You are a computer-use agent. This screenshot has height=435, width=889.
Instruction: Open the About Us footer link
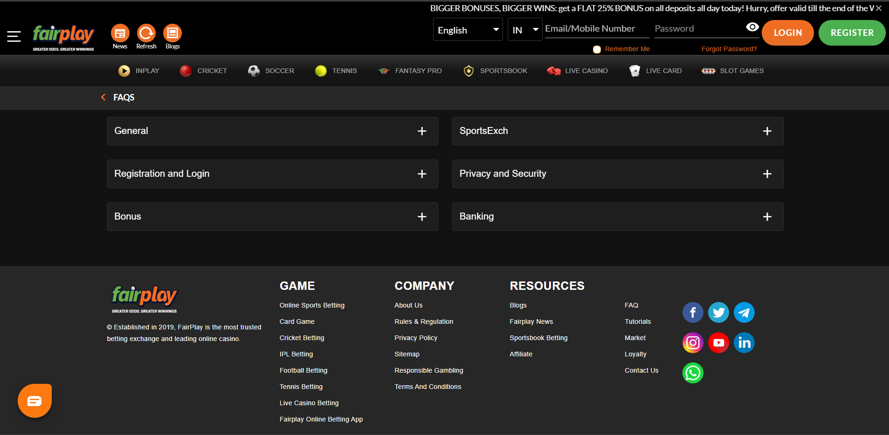[408, 305]
